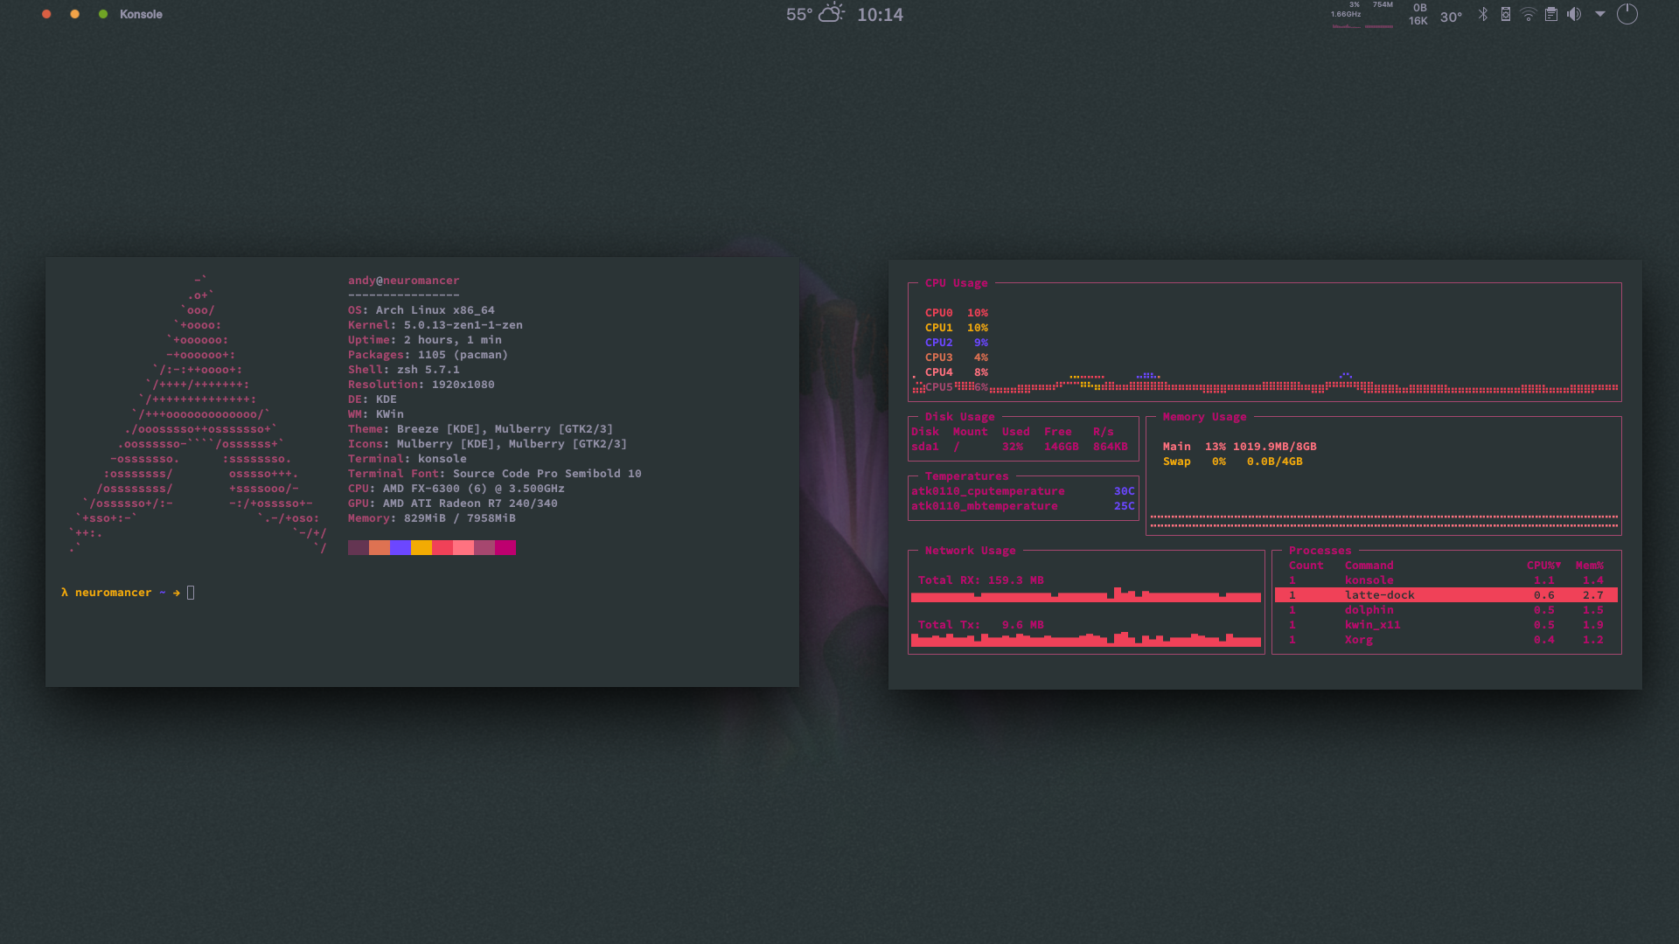
Task: Click the purple color block in neofetch palette
Action: [401, 548]
